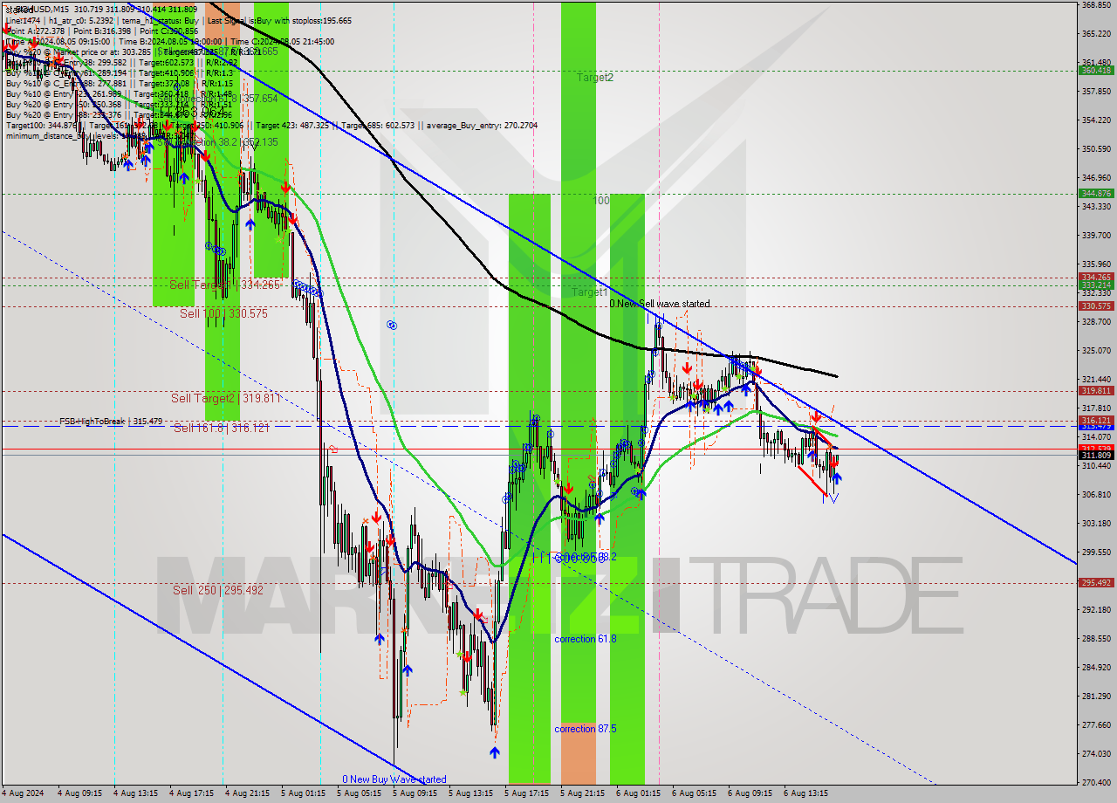Click the 'Sell 250 | 295.492' label
The image size is (1117, 803).
coord(218,590)
